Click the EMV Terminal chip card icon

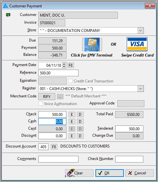pyautogui.click(x=92, y=44)
